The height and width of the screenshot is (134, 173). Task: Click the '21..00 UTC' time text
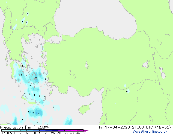click(x=142, y=127)
